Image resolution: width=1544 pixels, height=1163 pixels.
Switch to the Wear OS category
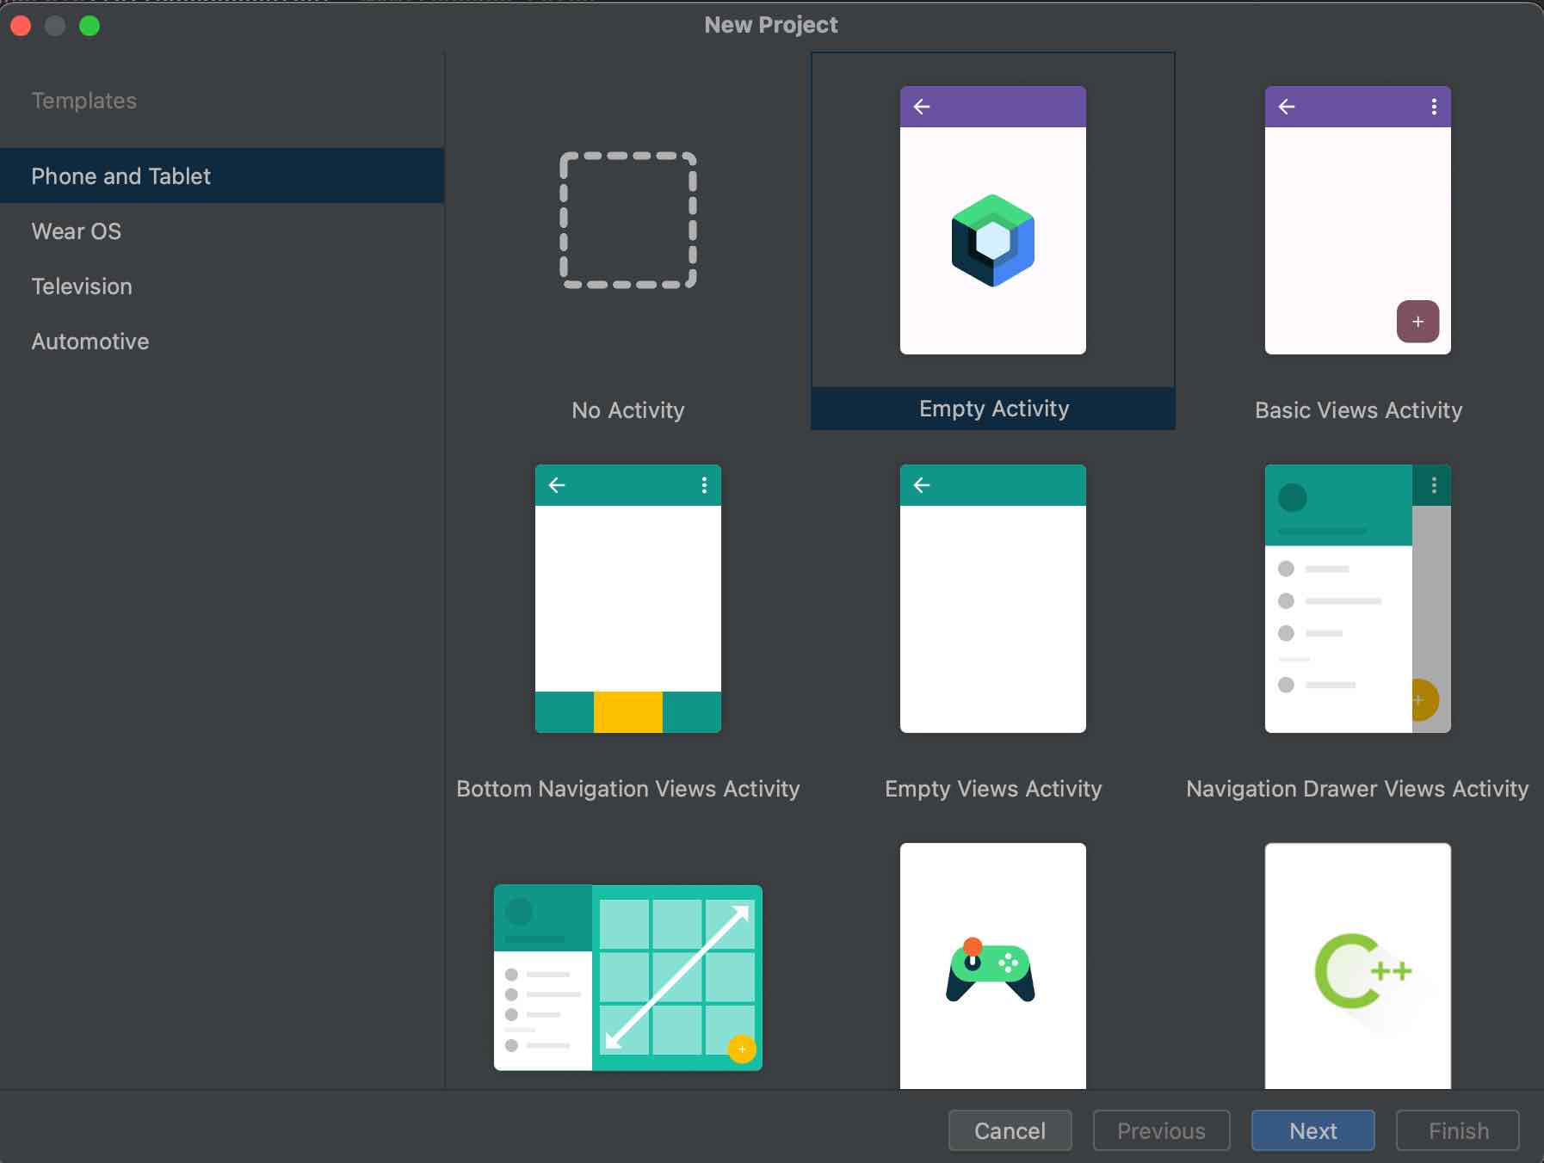(x=76, y=231)
